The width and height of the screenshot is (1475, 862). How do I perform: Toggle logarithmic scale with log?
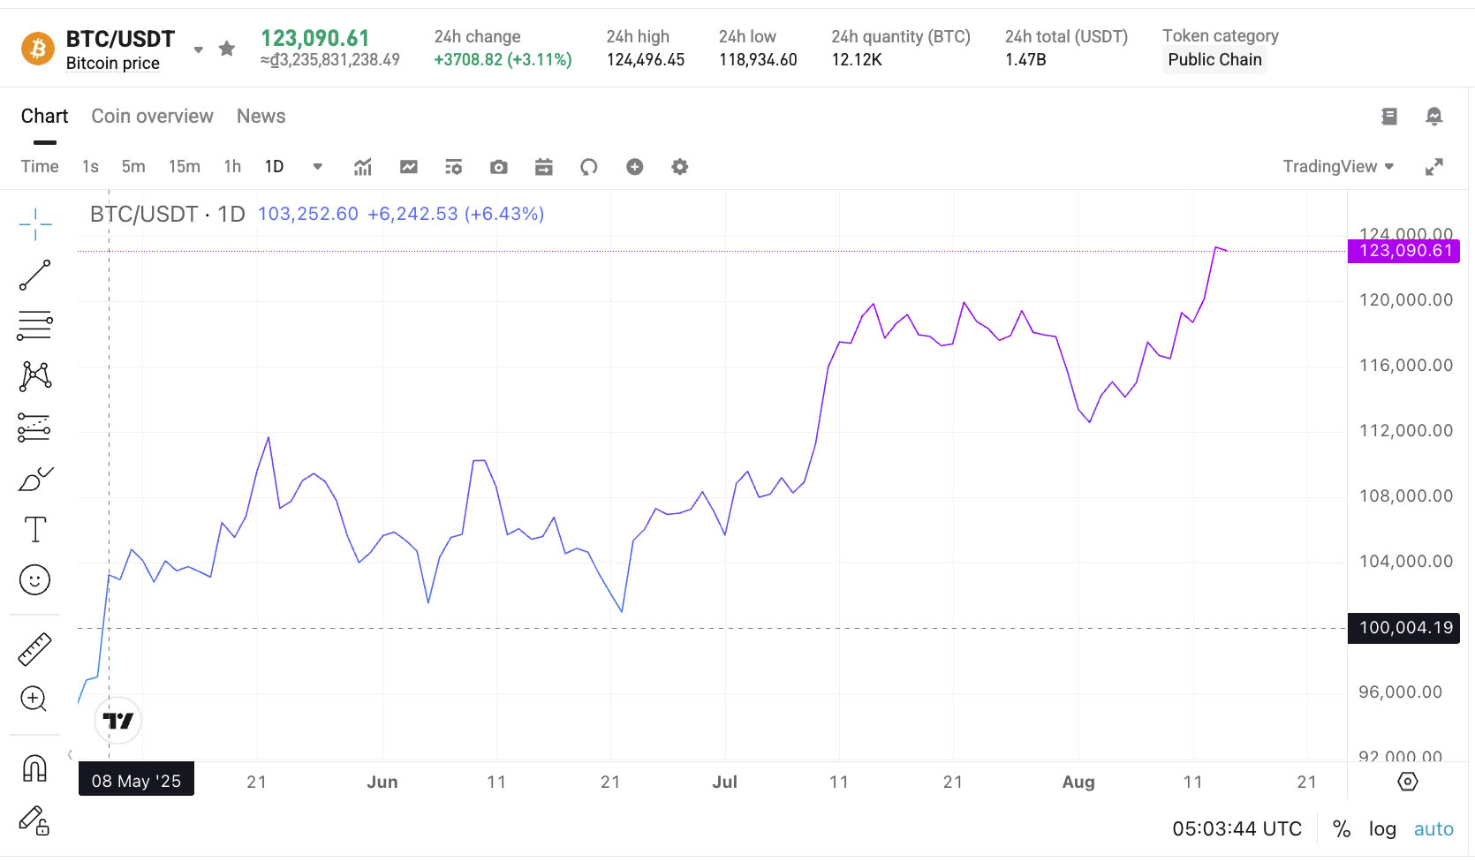click(1382, 829)
